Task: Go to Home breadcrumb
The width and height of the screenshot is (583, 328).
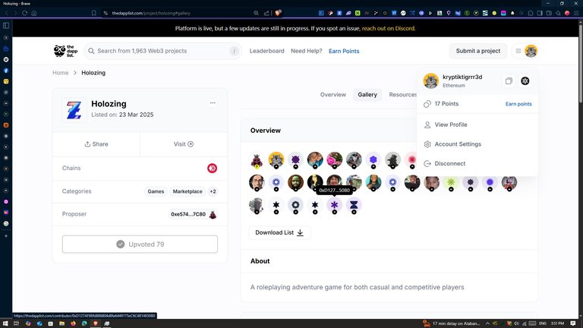Action: click(60, 73)
